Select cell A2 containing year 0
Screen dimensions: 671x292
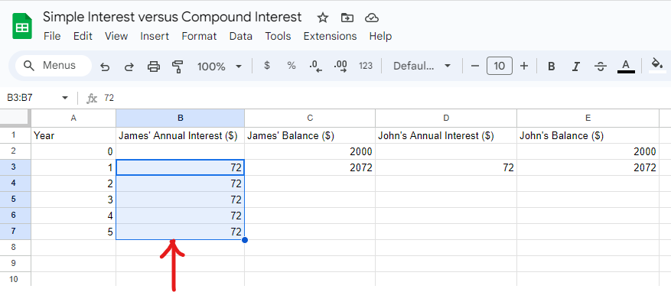coord(73,151)
